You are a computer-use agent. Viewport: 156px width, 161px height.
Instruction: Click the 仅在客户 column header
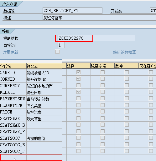148,66
